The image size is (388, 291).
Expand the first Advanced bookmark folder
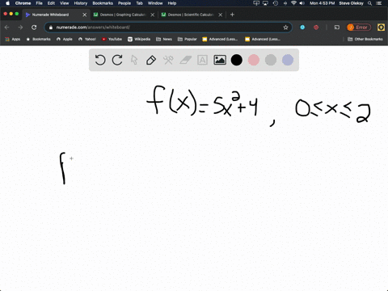point(220,39)
